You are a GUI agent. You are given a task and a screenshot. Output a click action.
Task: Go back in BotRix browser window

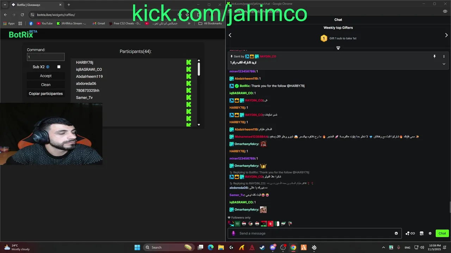tap(5, 15)
